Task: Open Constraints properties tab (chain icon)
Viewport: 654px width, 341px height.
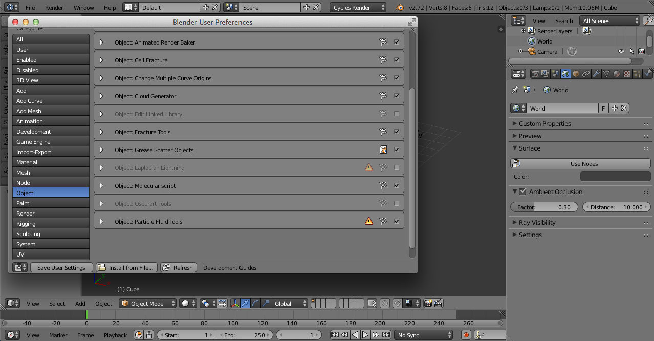Action: pos(586,74)
